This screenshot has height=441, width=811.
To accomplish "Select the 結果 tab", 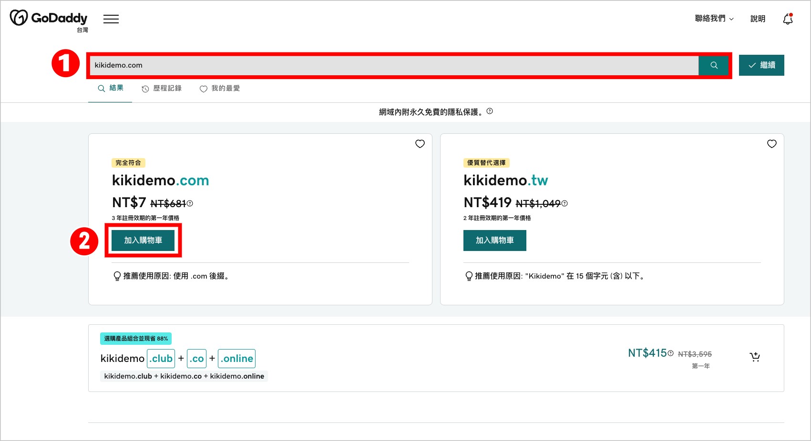I will coord(111,88).
